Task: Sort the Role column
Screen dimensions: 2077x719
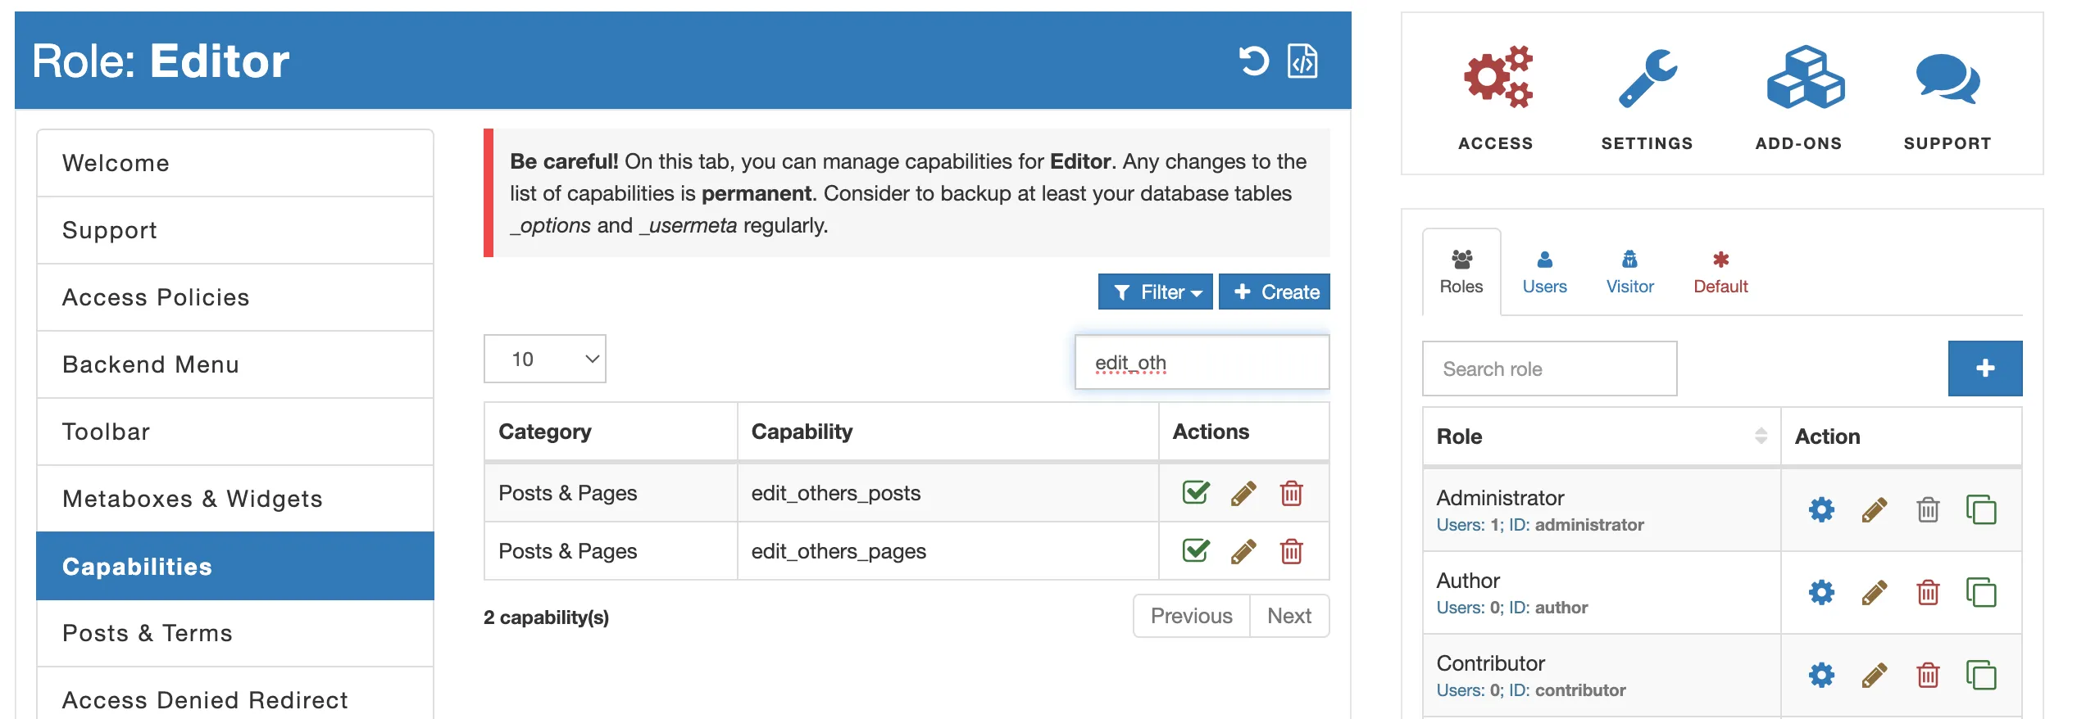Action: point(1761,436)
